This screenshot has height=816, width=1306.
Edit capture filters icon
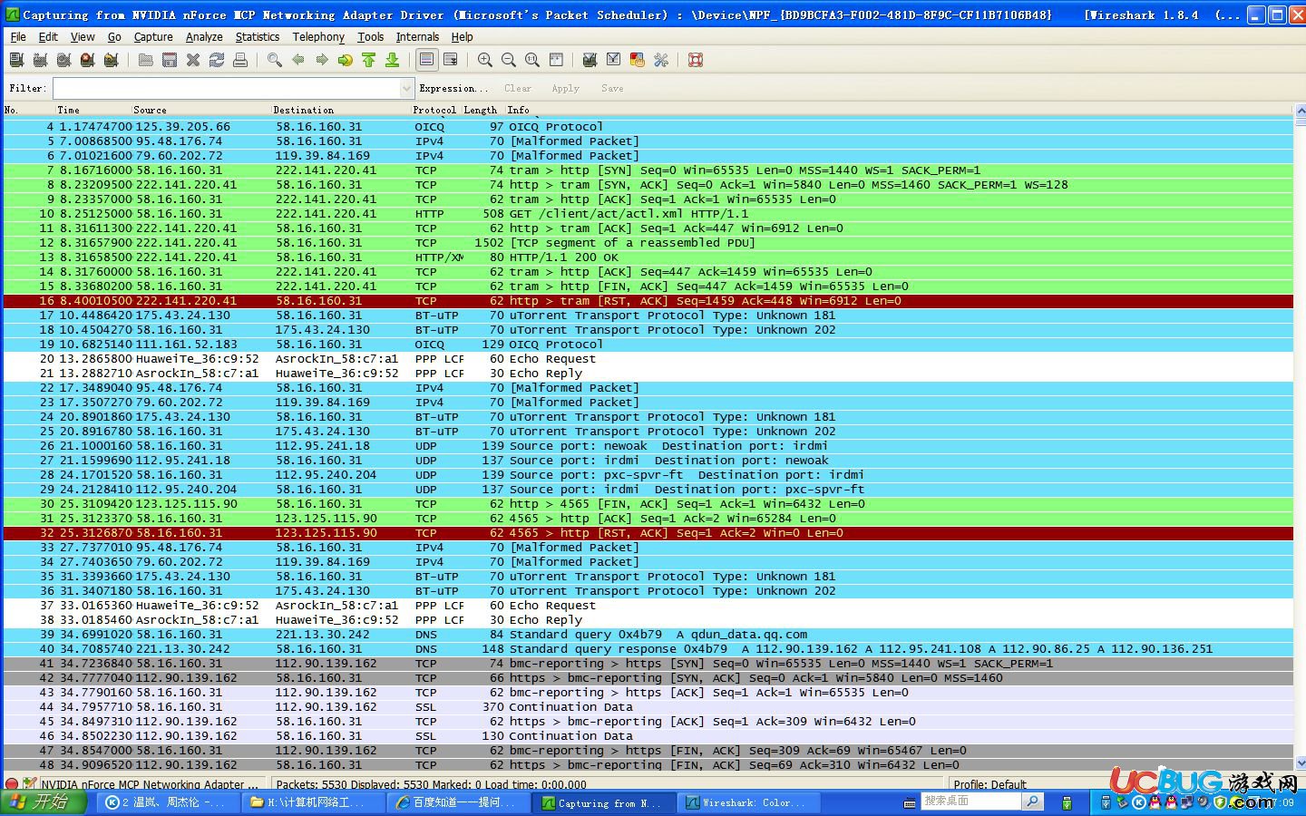pos(590,60)
